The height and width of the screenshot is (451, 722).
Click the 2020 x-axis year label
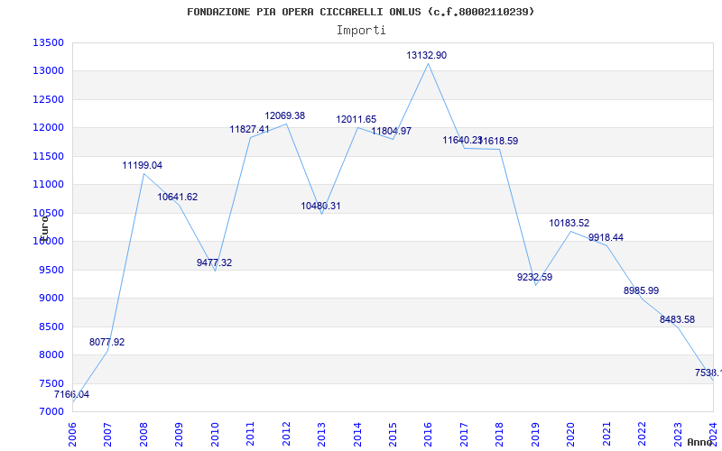570,434
